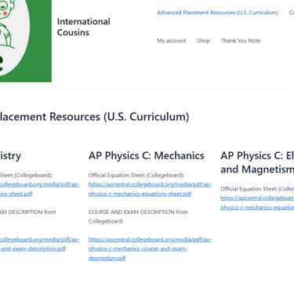
Task: Open Advanced Placement Resources (U.S. Curriculum) menu item
Action: [x=217, y=13]
